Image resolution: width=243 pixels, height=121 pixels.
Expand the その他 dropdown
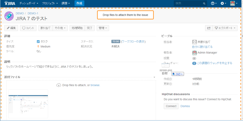(60, 28)
